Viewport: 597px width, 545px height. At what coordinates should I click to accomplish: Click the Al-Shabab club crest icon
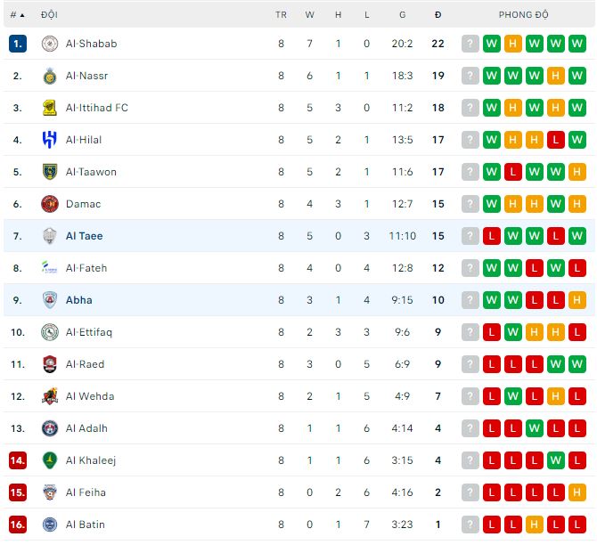(50, 44)
